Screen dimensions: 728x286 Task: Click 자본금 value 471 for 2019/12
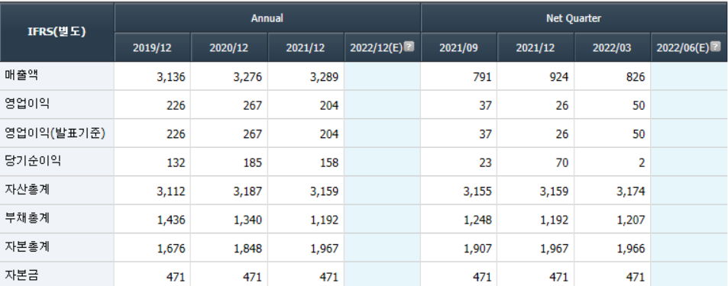coord(176,278)
